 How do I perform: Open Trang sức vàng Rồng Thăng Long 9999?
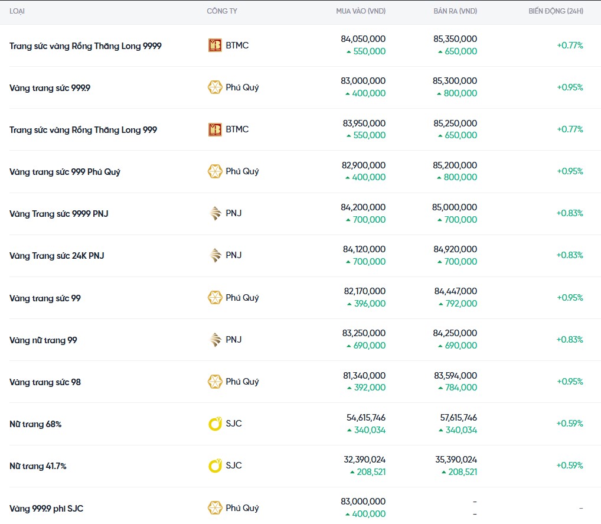[x=86, y=45]
